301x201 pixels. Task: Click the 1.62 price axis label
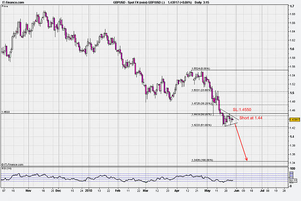coord(293,40)
